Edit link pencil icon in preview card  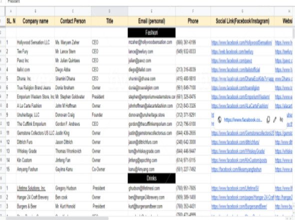tap(275, 119)
